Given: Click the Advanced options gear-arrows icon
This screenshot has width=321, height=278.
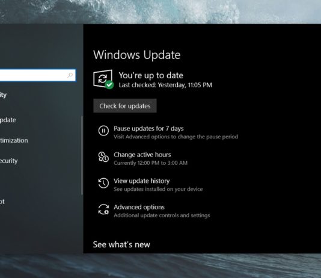Looking at the screenshot, I should point(103,209).
